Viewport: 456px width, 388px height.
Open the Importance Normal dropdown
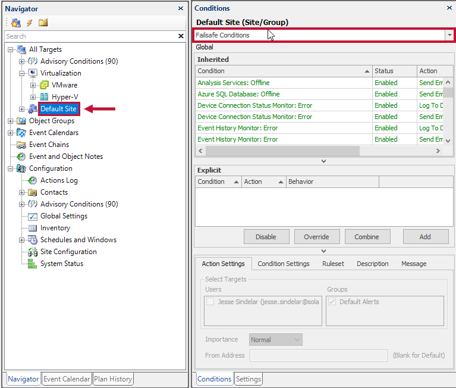[x=276, y=340]
